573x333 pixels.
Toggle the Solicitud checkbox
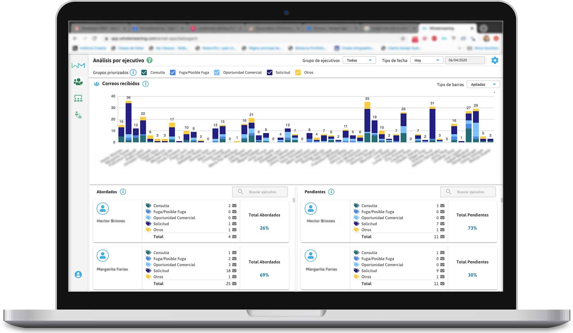[x=270, y=73]
